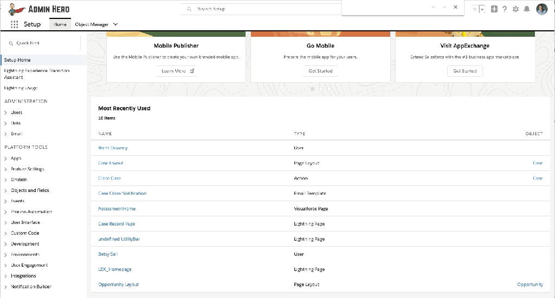Close the find bar with X
Screen dimensions: 555x298
455,7
